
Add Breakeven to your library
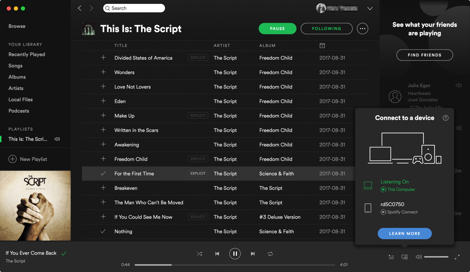click(103, 188)
